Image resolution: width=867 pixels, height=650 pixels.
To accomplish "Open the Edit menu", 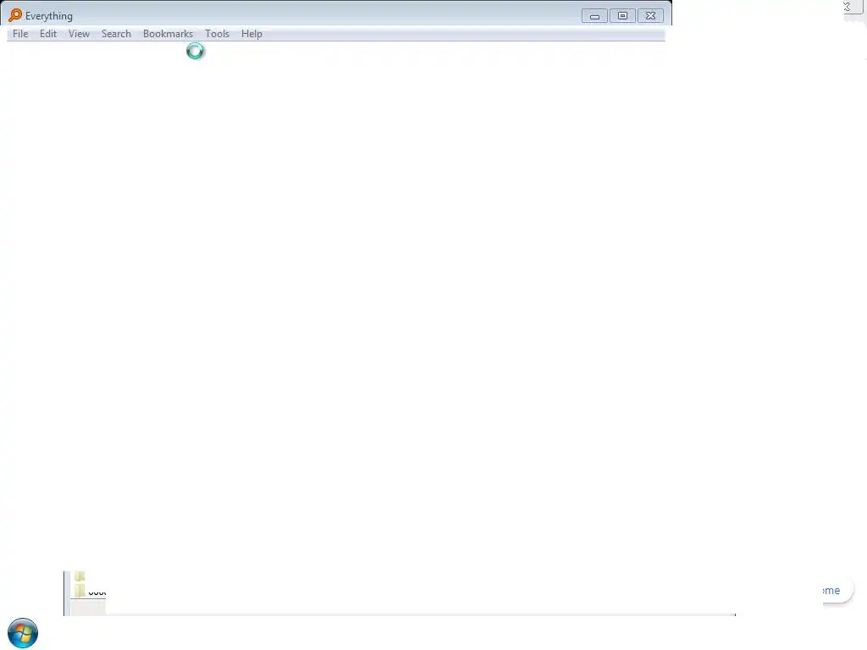I will click(x=48, y=34).
